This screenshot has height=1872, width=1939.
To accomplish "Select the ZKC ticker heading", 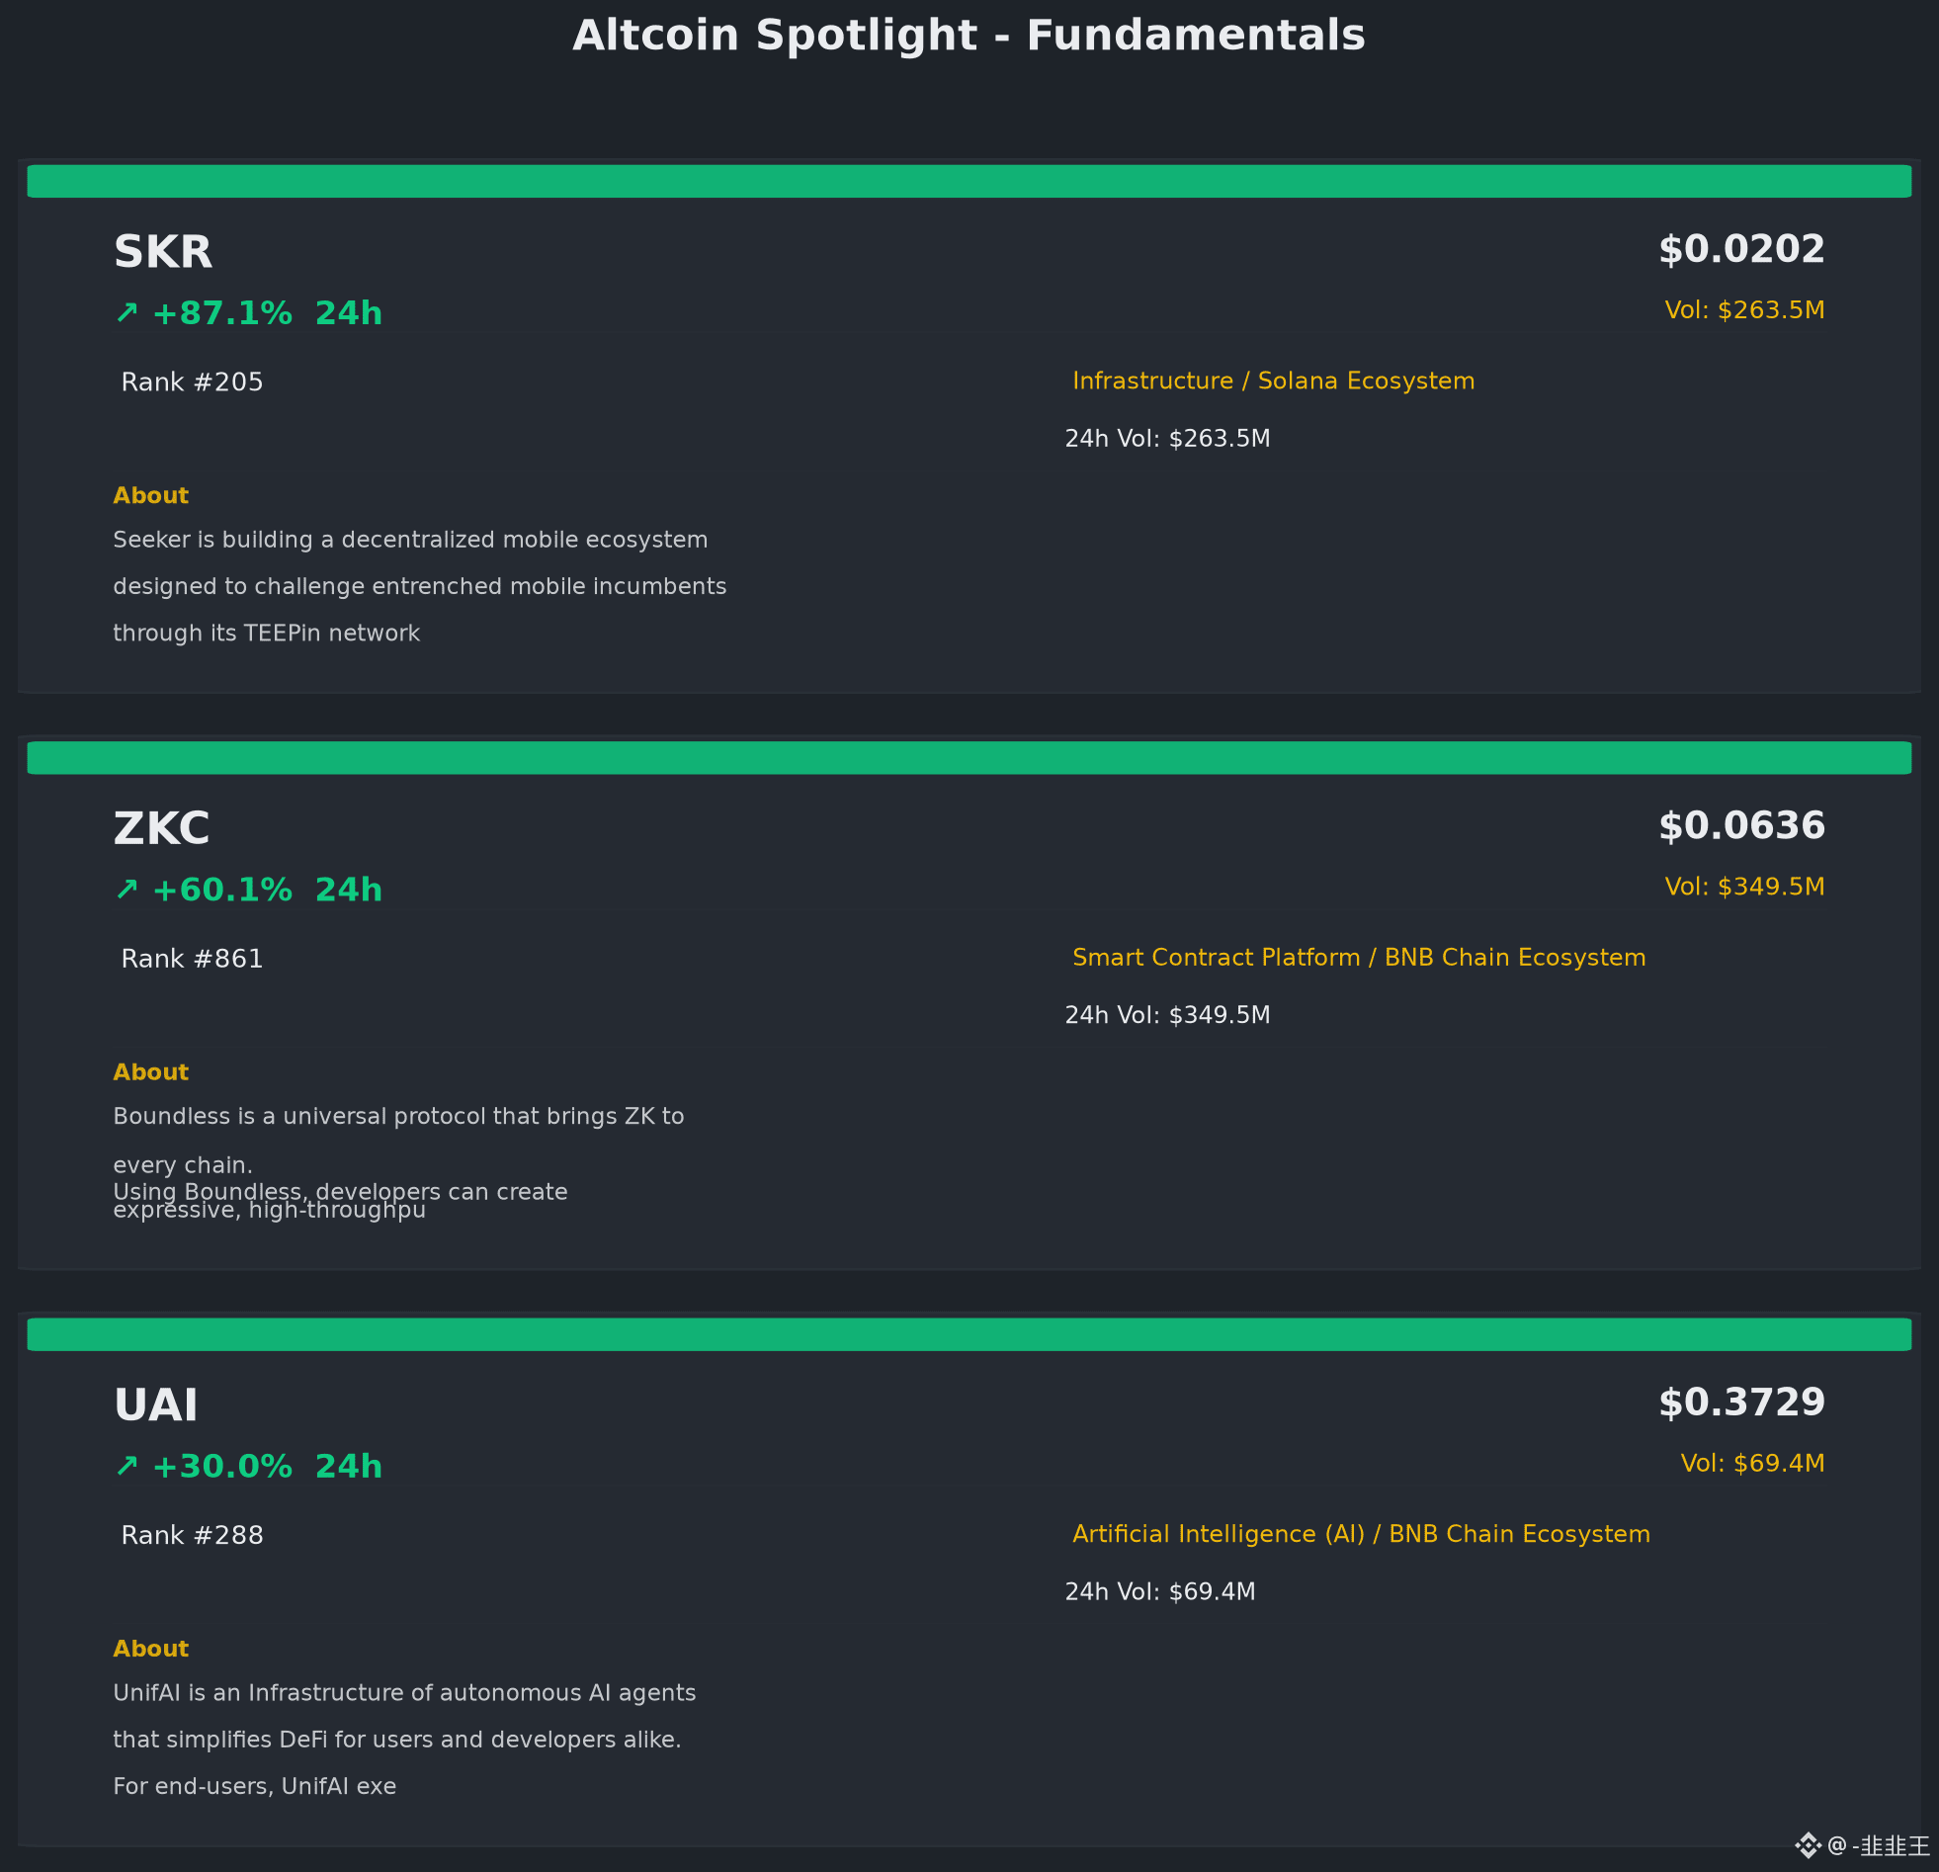I will 161,829.
